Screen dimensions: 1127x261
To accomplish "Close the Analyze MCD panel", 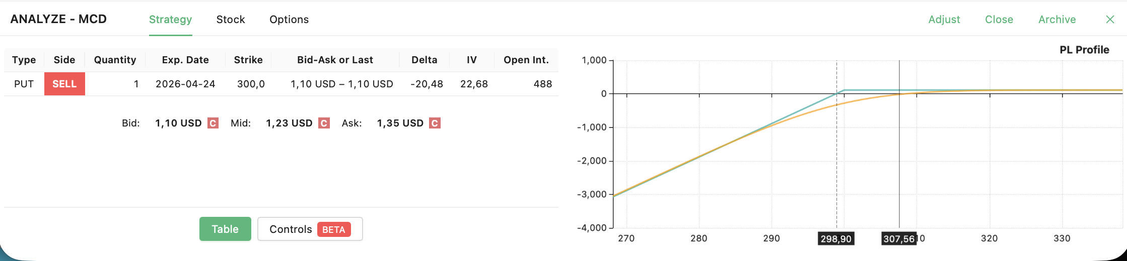I will tap(1110, 20).
